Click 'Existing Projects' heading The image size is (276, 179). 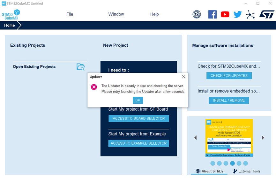[28, 45]
